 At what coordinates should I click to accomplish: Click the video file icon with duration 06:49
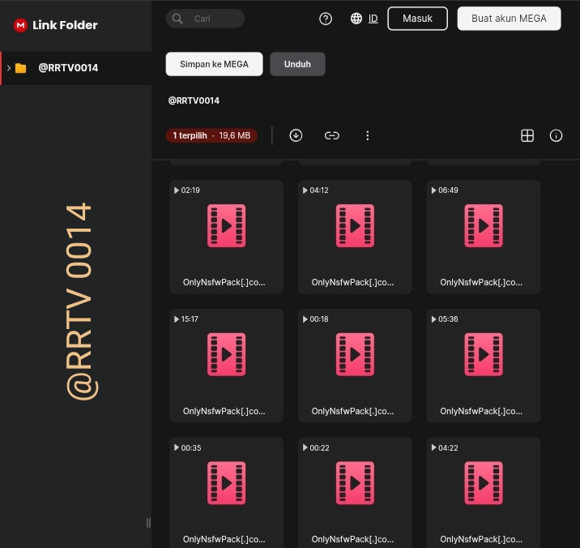coord(484,225)
